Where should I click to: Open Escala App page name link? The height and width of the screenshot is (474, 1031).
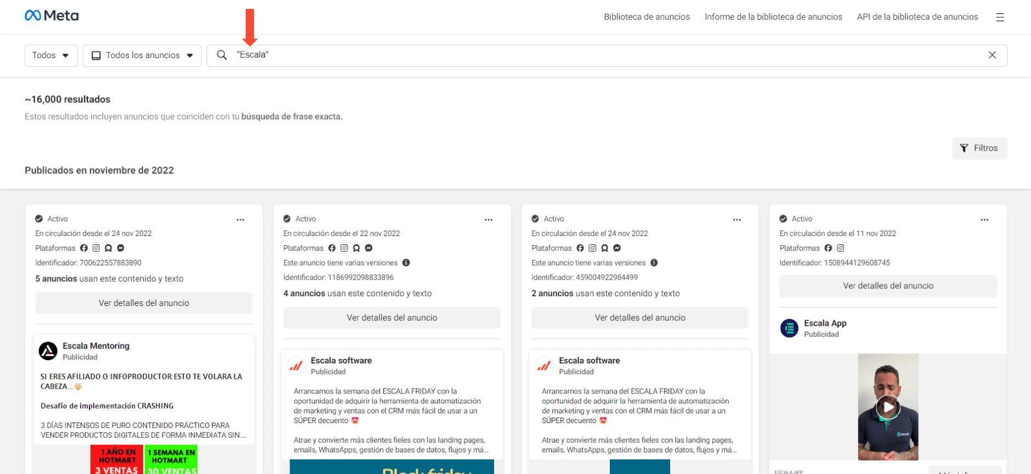pos(825,323)
